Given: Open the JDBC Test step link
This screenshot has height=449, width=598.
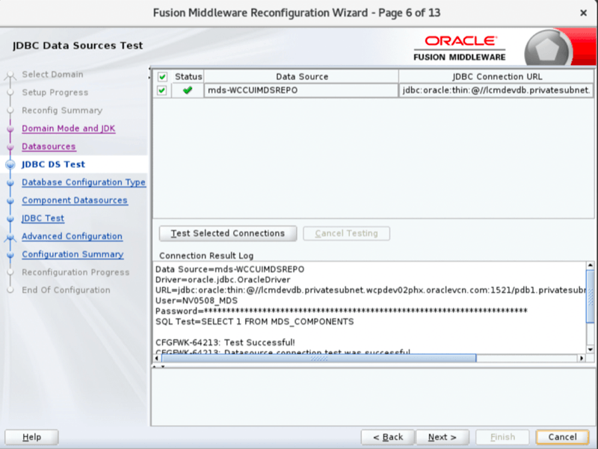Looking at the screenshot, I should [43, 218].
